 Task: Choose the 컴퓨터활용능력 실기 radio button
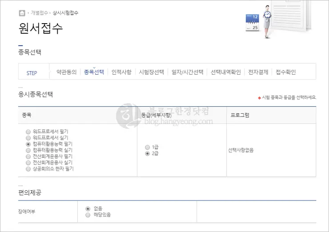28,150
